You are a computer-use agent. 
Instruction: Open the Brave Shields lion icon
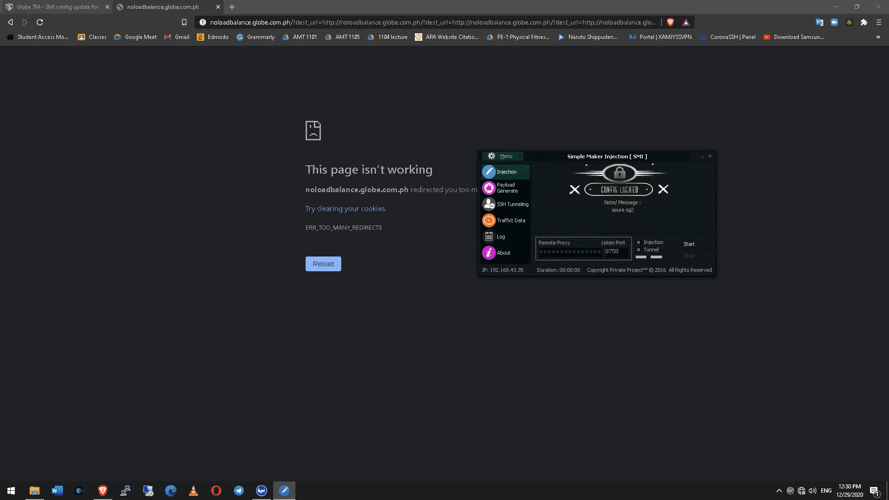[670, 22]
